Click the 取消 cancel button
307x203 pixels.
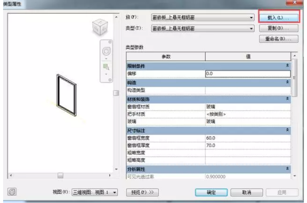click(x=247, y=192)
